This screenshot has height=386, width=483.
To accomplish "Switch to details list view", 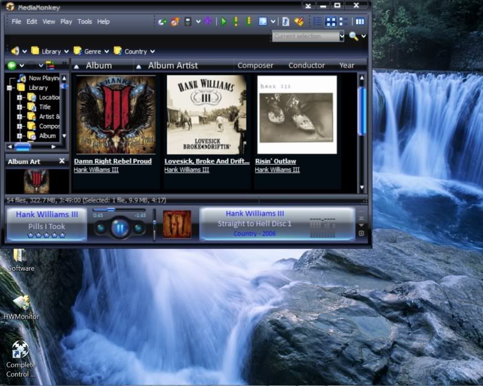I will pos(317,22).
